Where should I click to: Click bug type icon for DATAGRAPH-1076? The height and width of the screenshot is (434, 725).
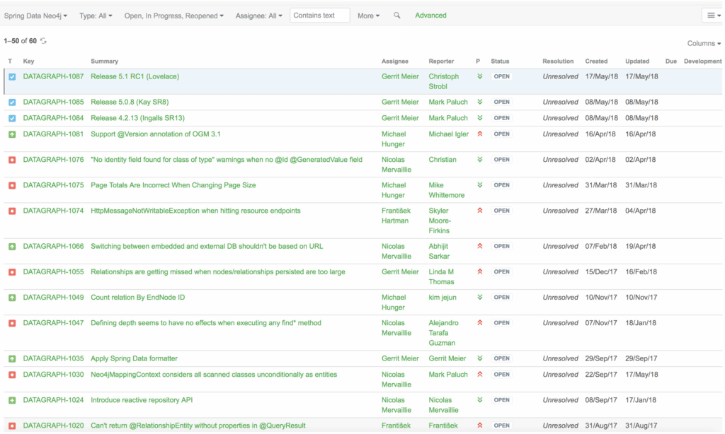click(x=12, y=160)
